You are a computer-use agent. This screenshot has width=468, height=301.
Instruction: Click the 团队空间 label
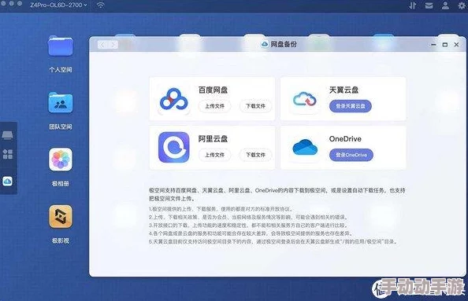(x=61, y=127)
